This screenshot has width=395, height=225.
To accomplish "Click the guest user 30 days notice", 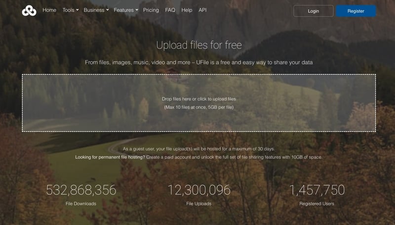I will (x=198, y=149).
